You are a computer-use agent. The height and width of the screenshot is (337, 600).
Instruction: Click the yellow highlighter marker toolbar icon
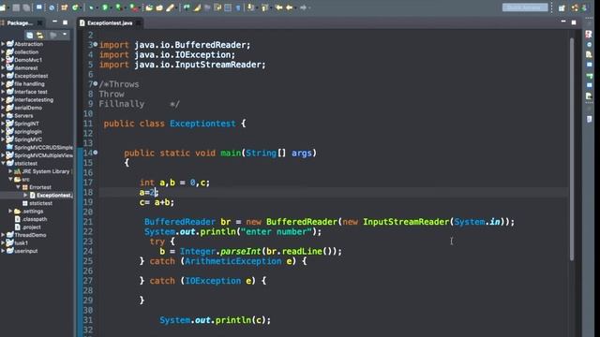coord(198,7)
